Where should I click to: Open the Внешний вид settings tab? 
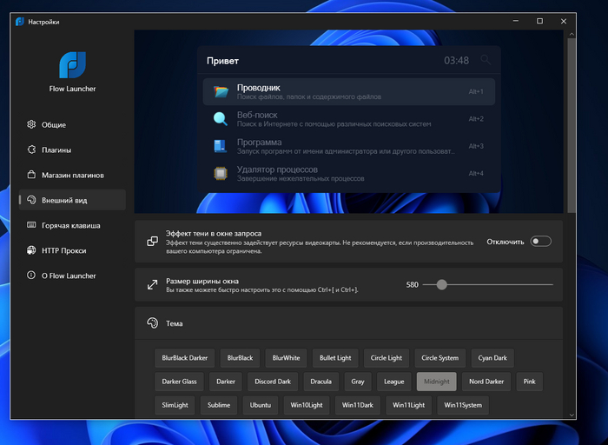click(72, 200)
